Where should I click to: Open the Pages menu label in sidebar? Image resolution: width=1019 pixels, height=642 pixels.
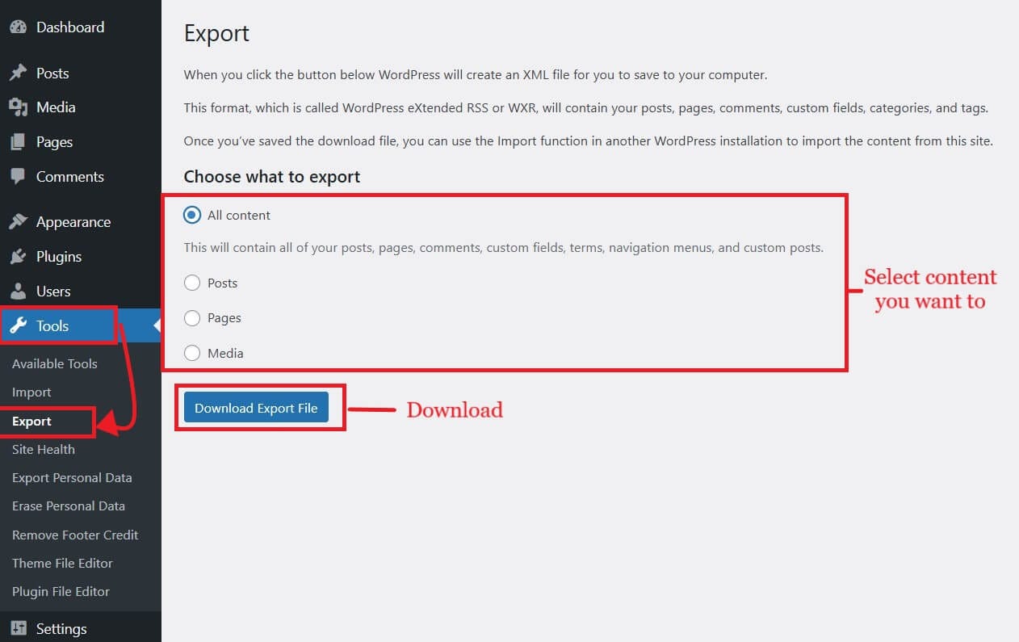coord(54,142)
